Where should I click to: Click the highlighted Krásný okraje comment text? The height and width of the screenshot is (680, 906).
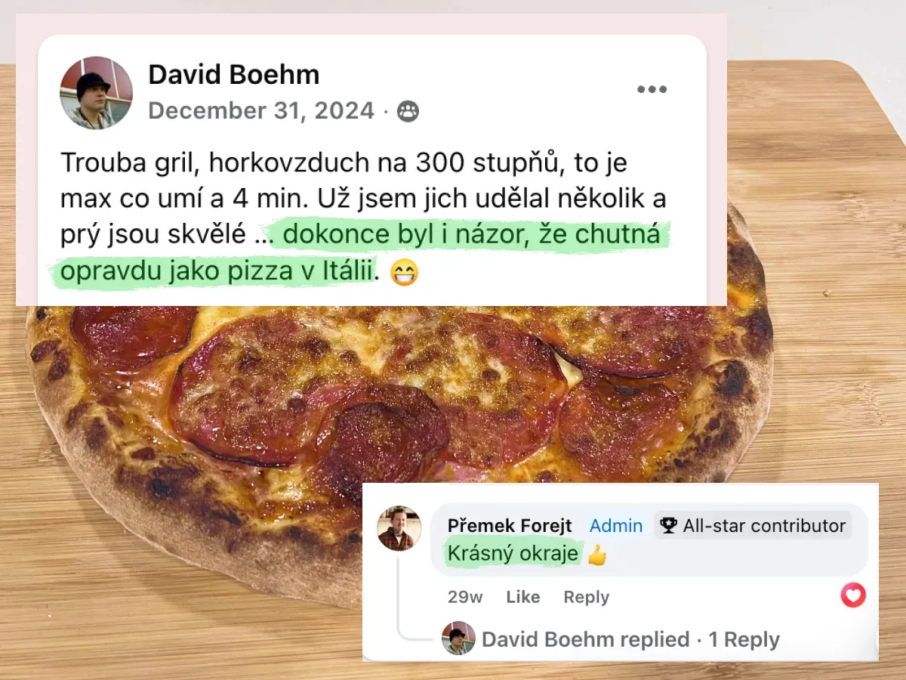pyautogui.click(x=513, y=554)
